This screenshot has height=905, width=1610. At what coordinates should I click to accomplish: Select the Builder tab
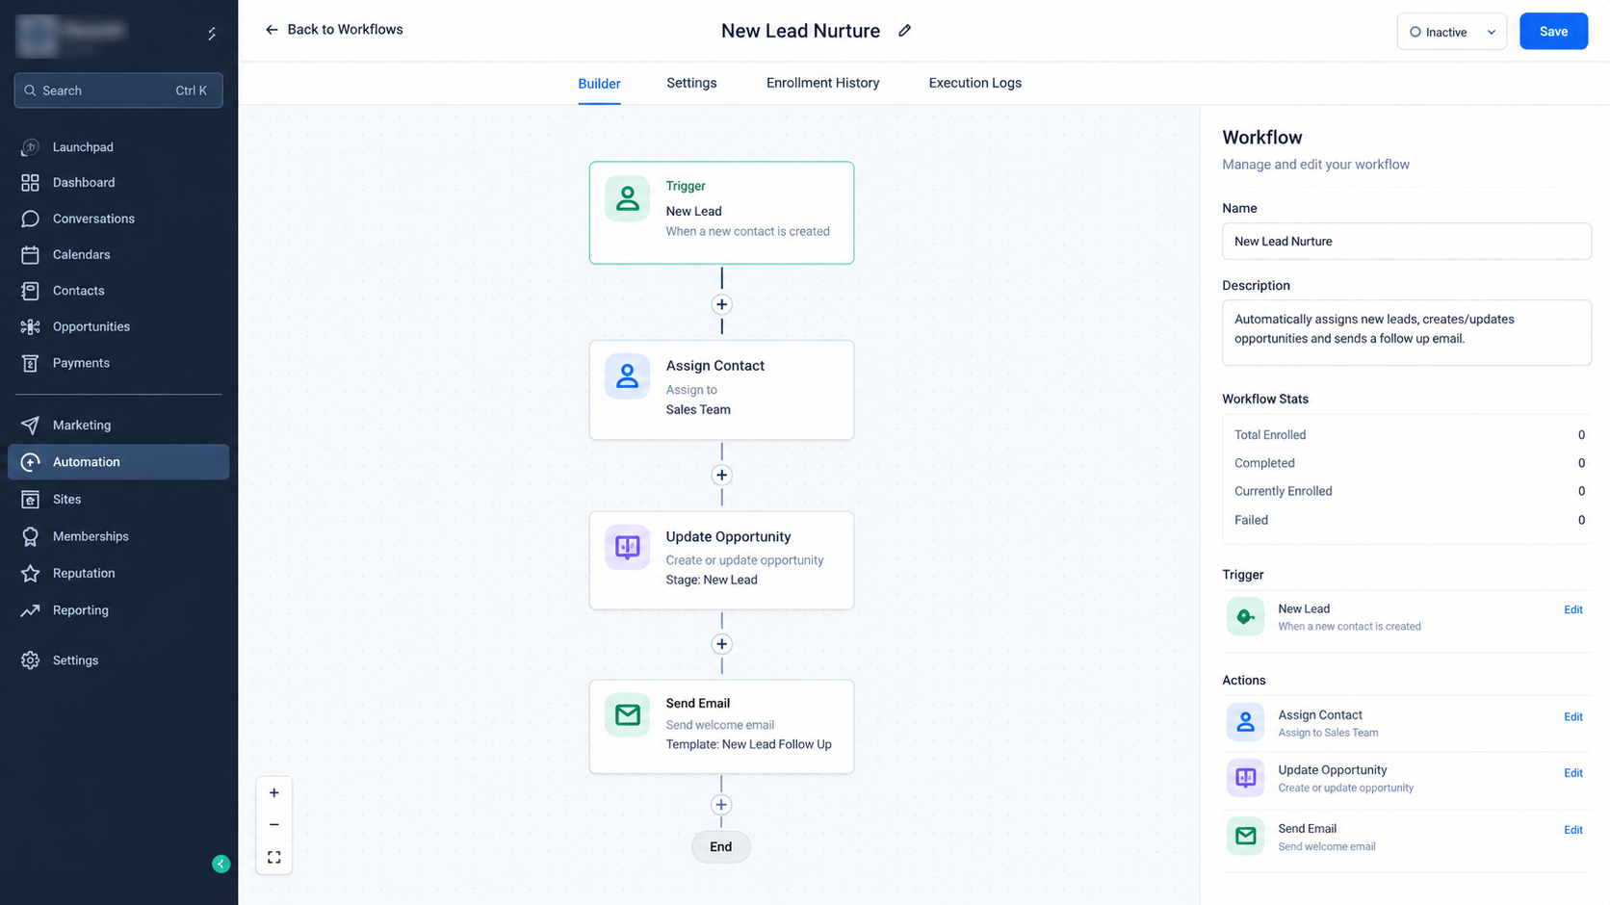coord(599,84)
